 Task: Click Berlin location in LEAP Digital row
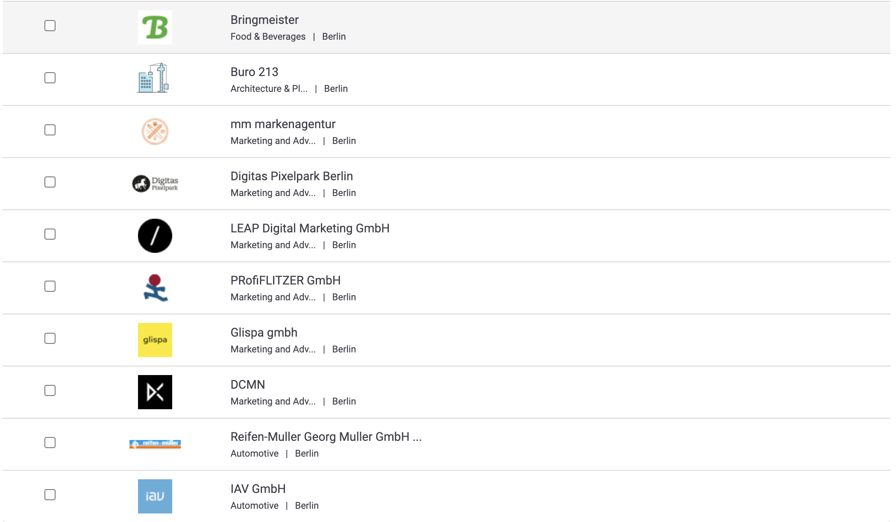344,245
